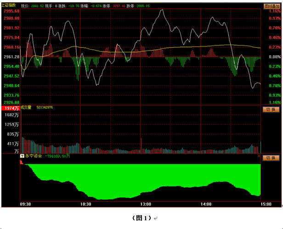Click the 411万 volume axis label
Image resolution: width=283 pixels, height=229 pixels.
[x=13, y=144]
